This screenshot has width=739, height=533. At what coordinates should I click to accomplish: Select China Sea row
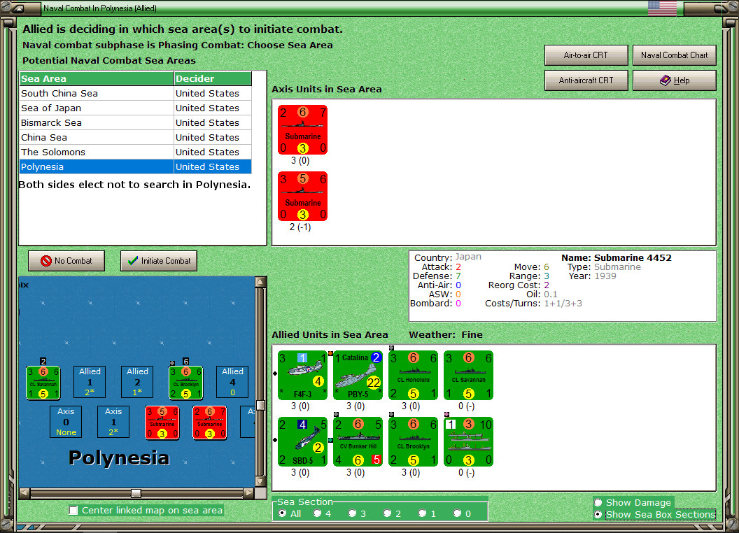pyautogui.click(x=136, y=137)
